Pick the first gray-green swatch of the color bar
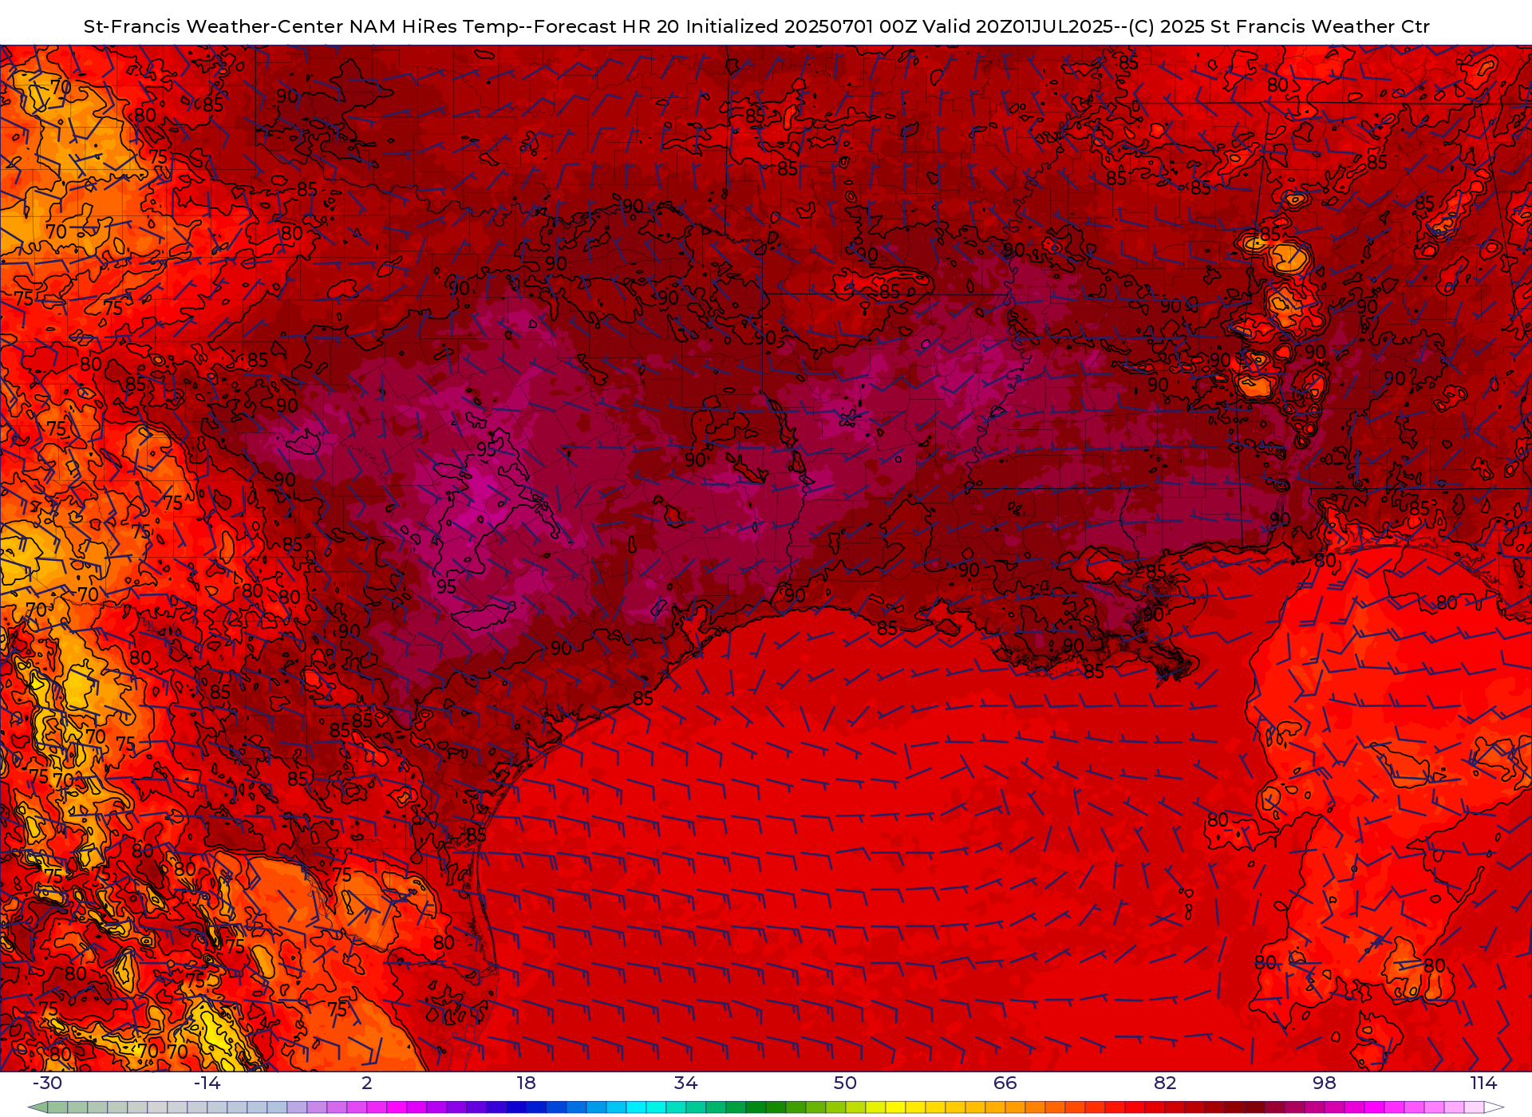The width and height of the screenshot is (1532, 1117). pyautogui.click(x=57, y=1107)
